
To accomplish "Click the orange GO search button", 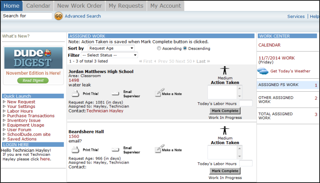I will [x=58, y=16].
